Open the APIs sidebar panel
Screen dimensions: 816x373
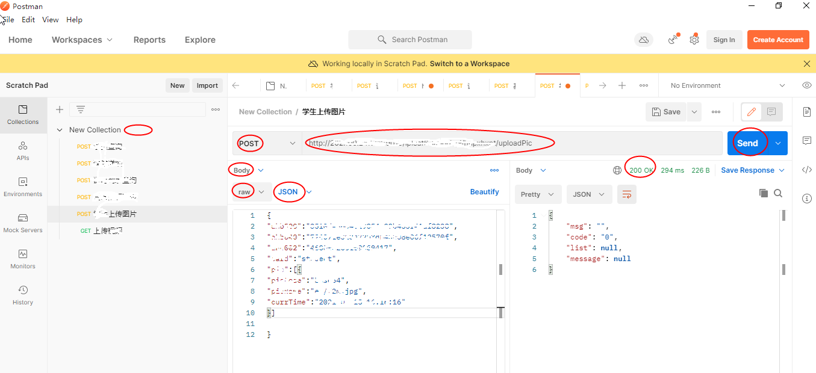tap(23, 150)
